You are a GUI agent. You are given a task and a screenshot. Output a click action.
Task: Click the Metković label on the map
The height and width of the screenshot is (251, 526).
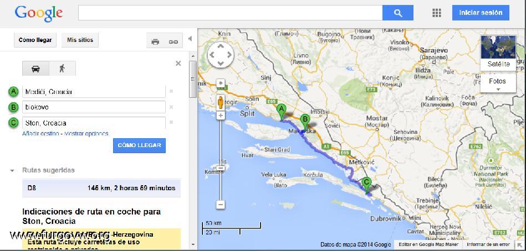(x=361, y=163)
